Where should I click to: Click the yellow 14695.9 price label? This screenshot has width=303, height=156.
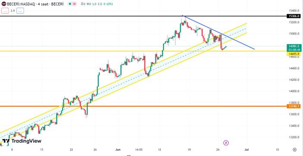coord(294,54)
